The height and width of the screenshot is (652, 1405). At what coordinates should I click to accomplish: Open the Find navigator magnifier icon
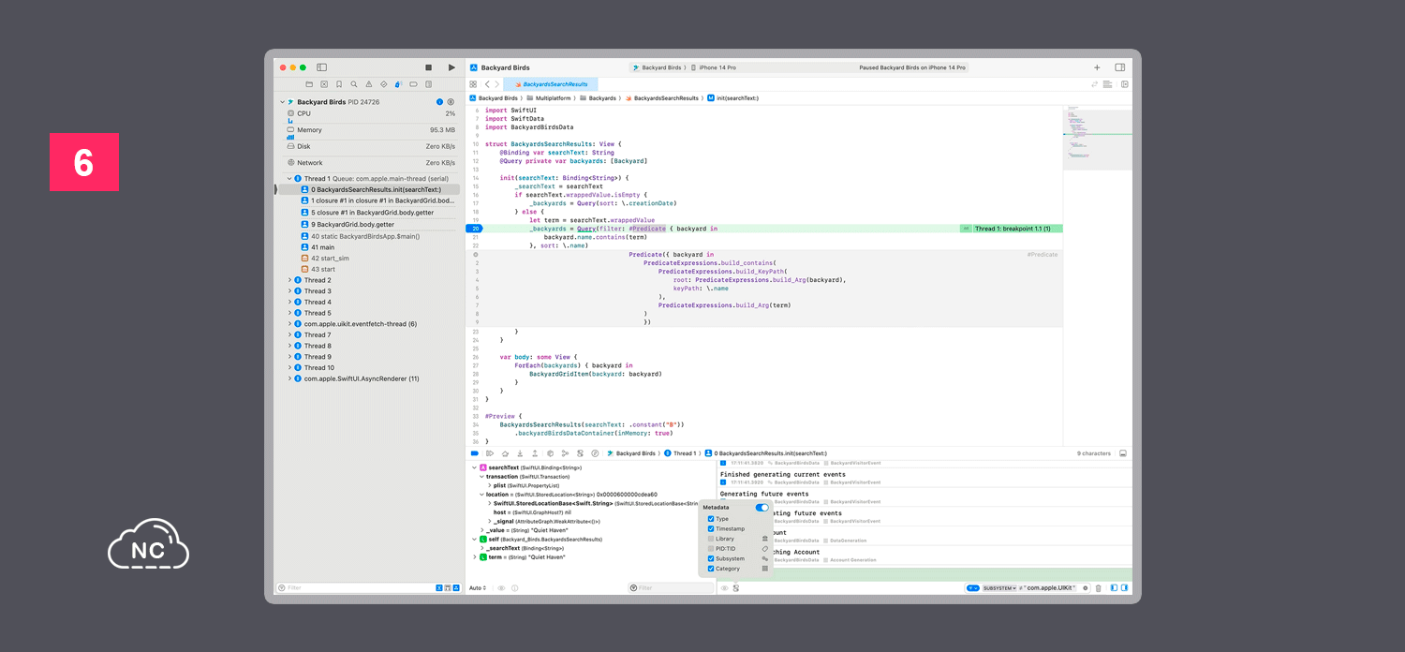point(354,84)
